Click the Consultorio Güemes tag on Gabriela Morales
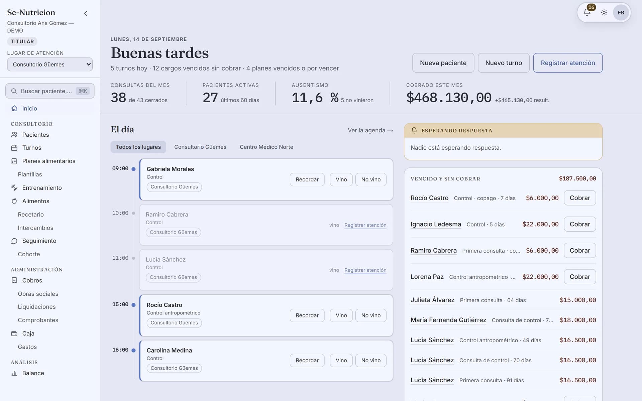642x401 pixels. click(174, 187)
